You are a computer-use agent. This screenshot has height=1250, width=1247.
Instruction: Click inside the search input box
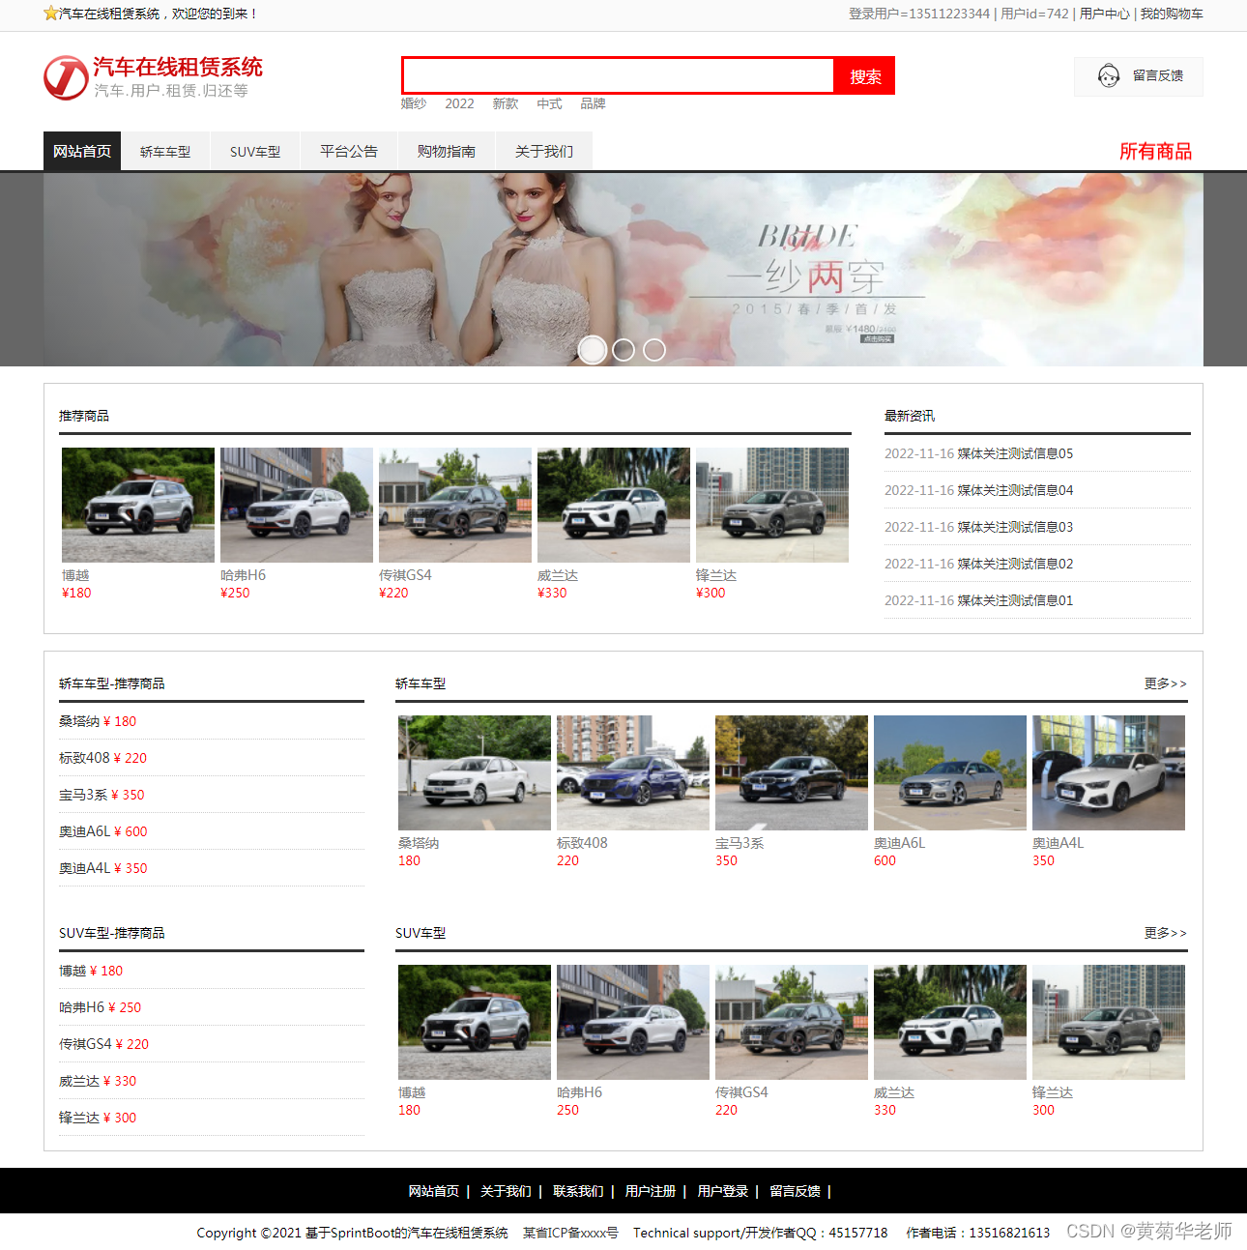coord(618,75)
